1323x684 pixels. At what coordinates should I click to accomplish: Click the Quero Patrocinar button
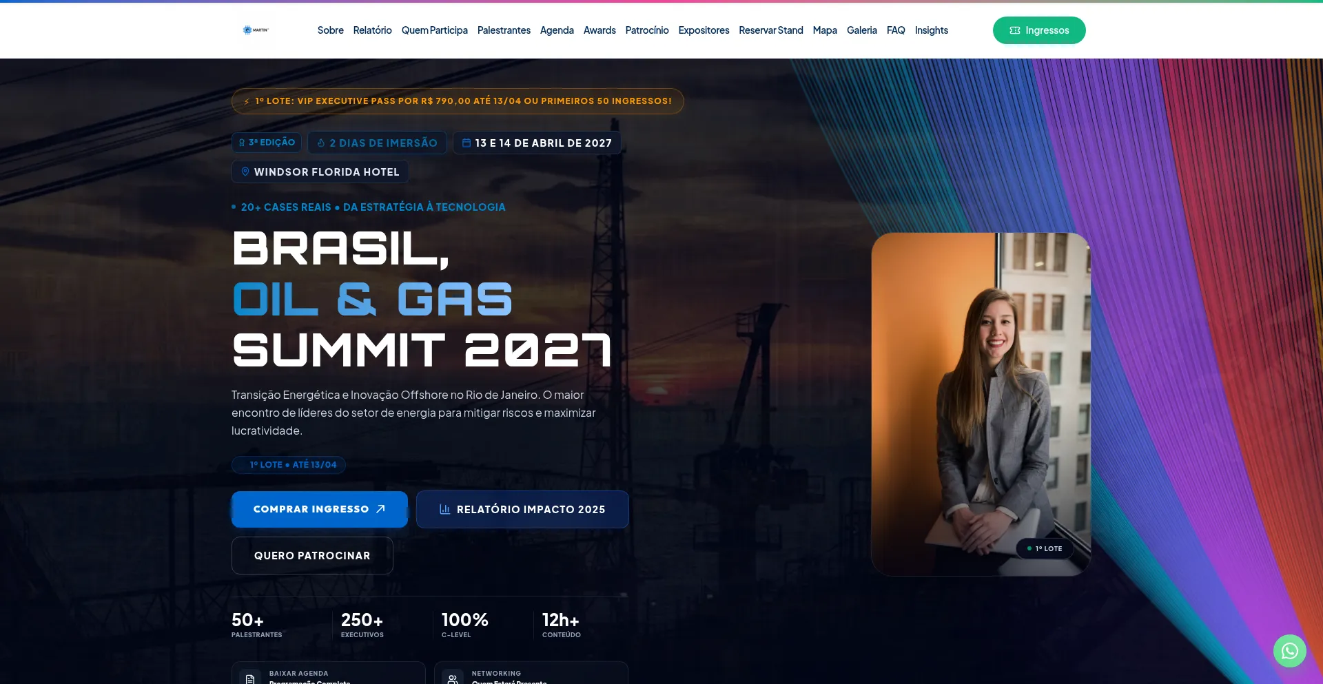(312, 555)
